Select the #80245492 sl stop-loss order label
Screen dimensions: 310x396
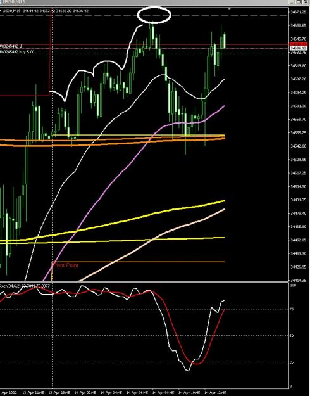11,46
